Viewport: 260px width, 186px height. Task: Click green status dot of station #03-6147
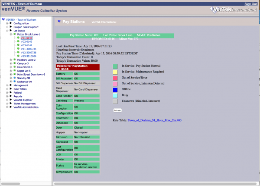18,45
